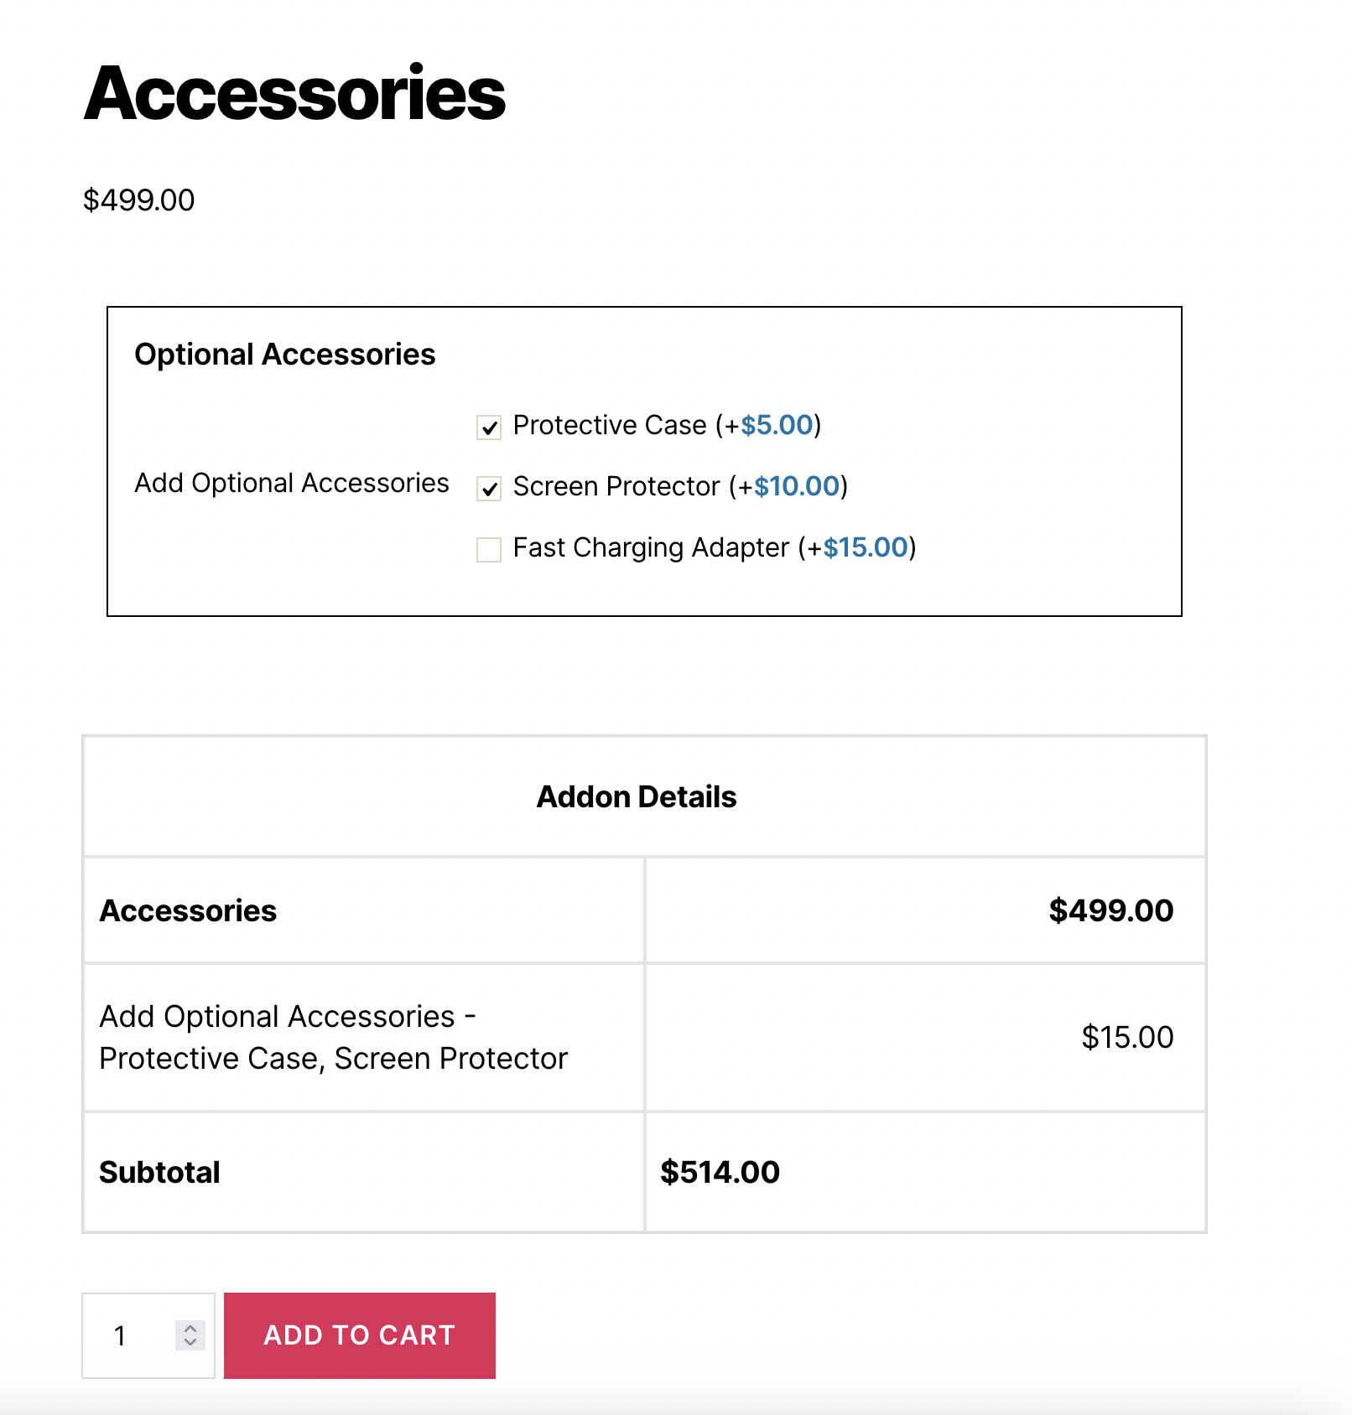
Task: Click the blue $10.00 protector price
Action: click(797, 487)
